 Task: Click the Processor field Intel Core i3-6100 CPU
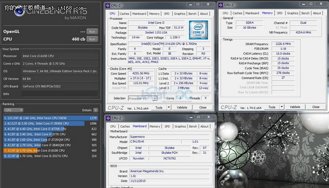coord(59,56)
